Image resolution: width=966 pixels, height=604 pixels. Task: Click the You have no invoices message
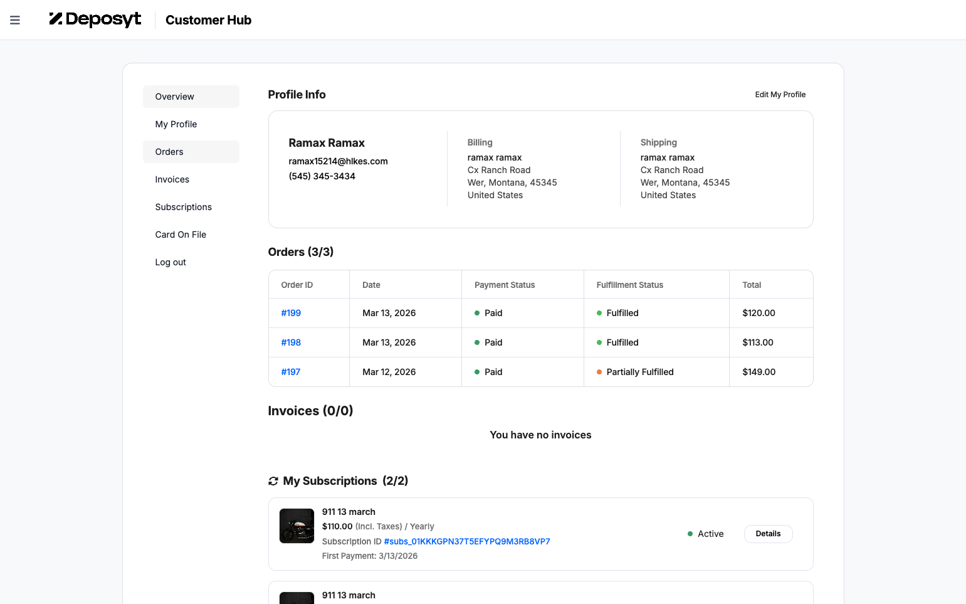pos(540,435)
